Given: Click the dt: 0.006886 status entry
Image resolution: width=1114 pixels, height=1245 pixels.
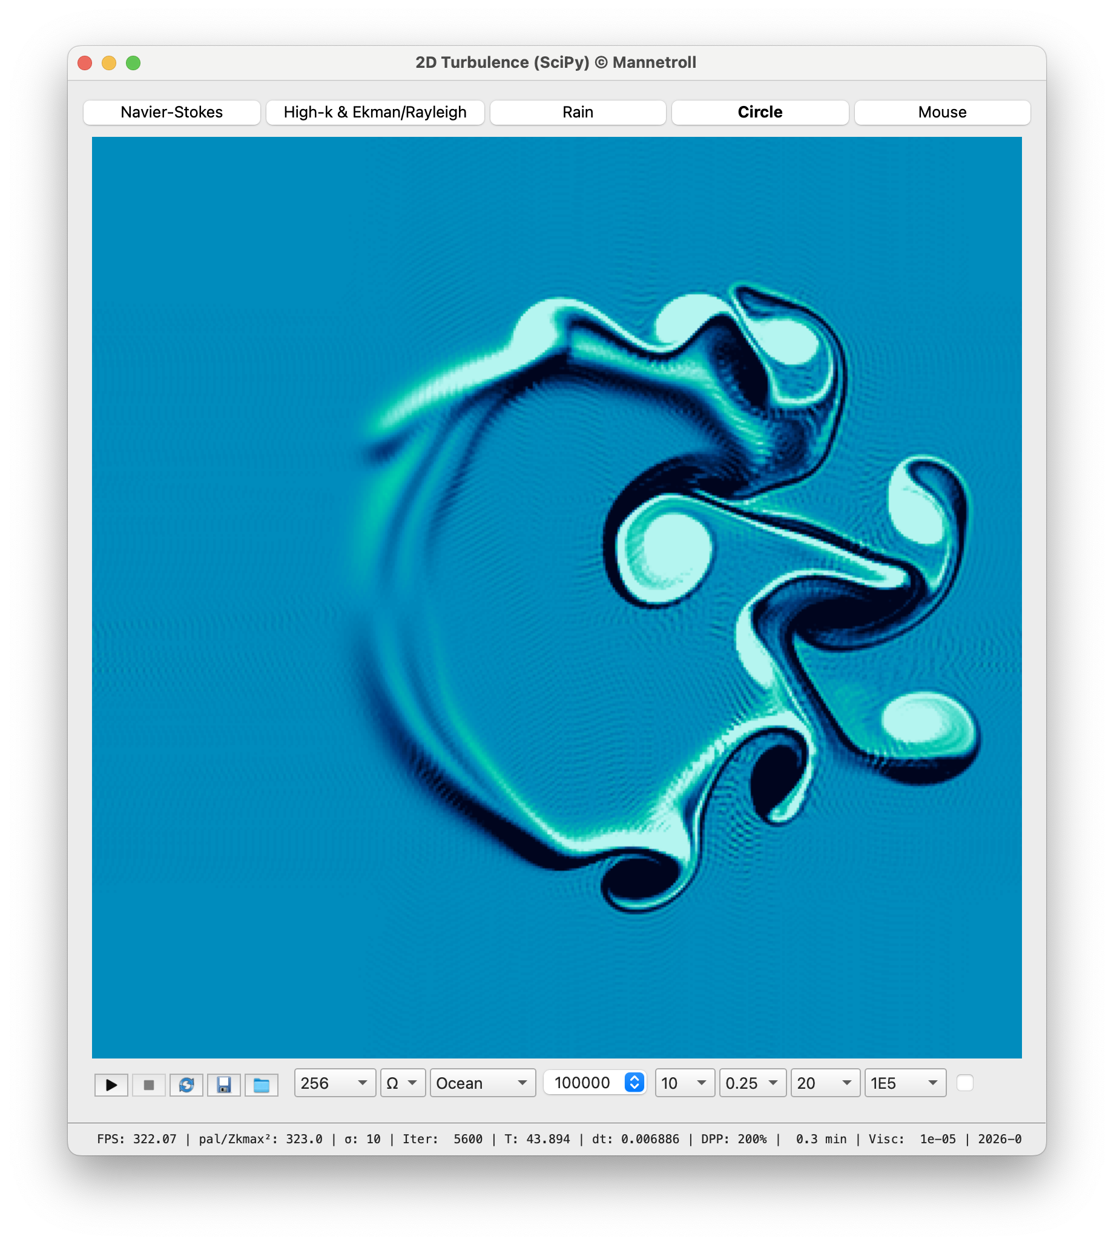Looking at the screenshot, I should coord(635,1139).
